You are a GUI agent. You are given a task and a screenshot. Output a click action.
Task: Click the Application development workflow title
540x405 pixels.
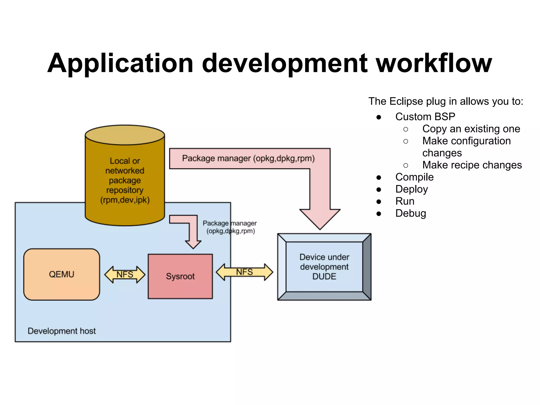269,63
